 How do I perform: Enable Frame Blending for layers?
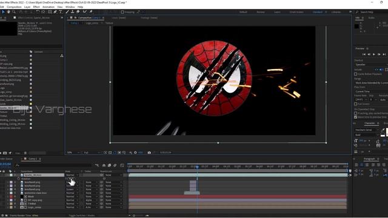click(x=109, y=165)
